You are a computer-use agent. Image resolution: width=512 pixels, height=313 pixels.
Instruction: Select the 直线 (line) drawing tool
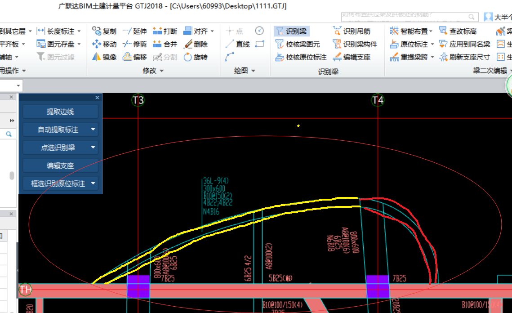click(x=238, y=44)
